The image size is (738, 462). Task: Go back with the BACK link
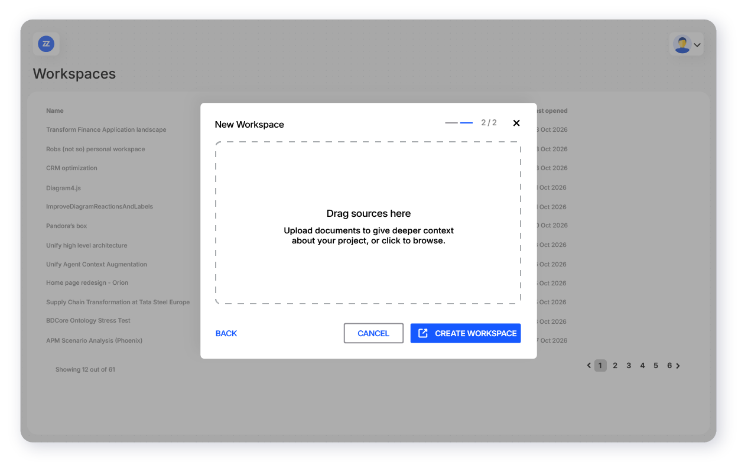(226, 333)
